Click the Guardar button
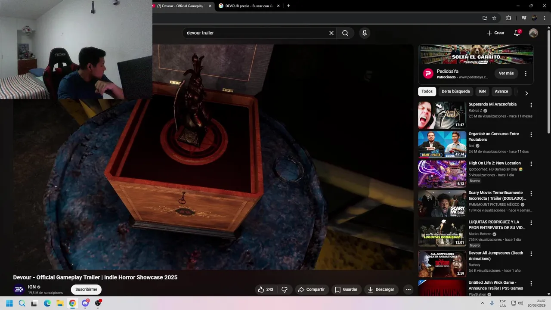 pyautogui.click(x=347, y=290)
